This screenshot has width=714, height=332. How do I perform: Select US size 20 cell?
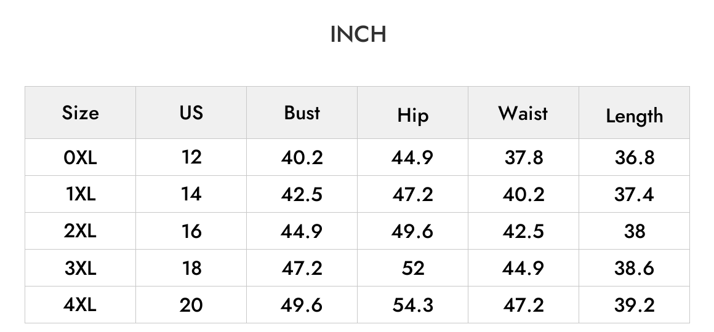(x=191, y=305)
